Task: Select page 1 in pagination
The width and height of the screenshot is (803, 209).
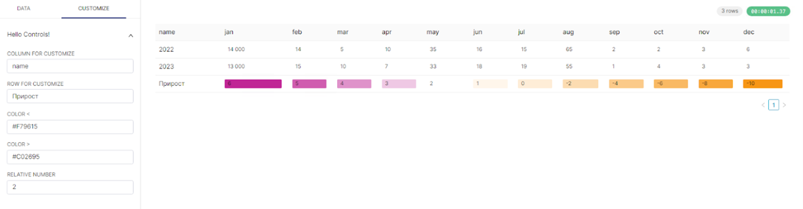Action: pos(774,105)
